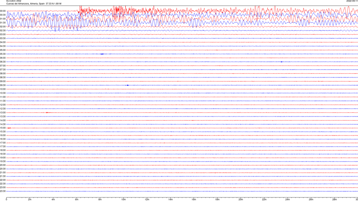Viewport: 358px width, 201px height.
Task: Click the 18m axis tick label
Action: coord(217,200)
